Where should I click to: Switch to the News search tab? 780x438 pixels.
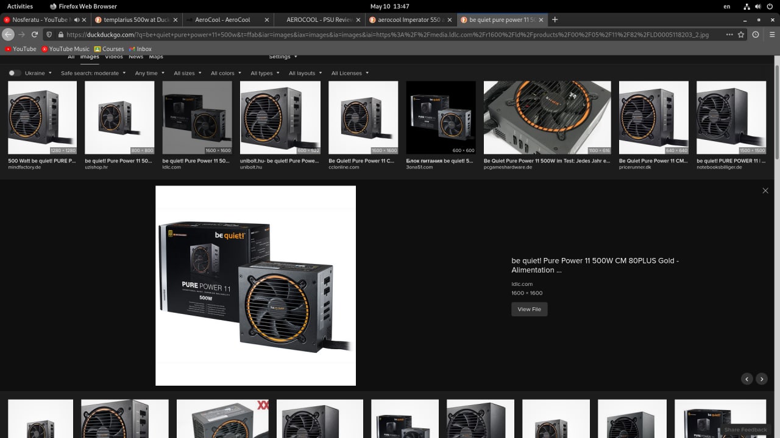click(136, 57)
